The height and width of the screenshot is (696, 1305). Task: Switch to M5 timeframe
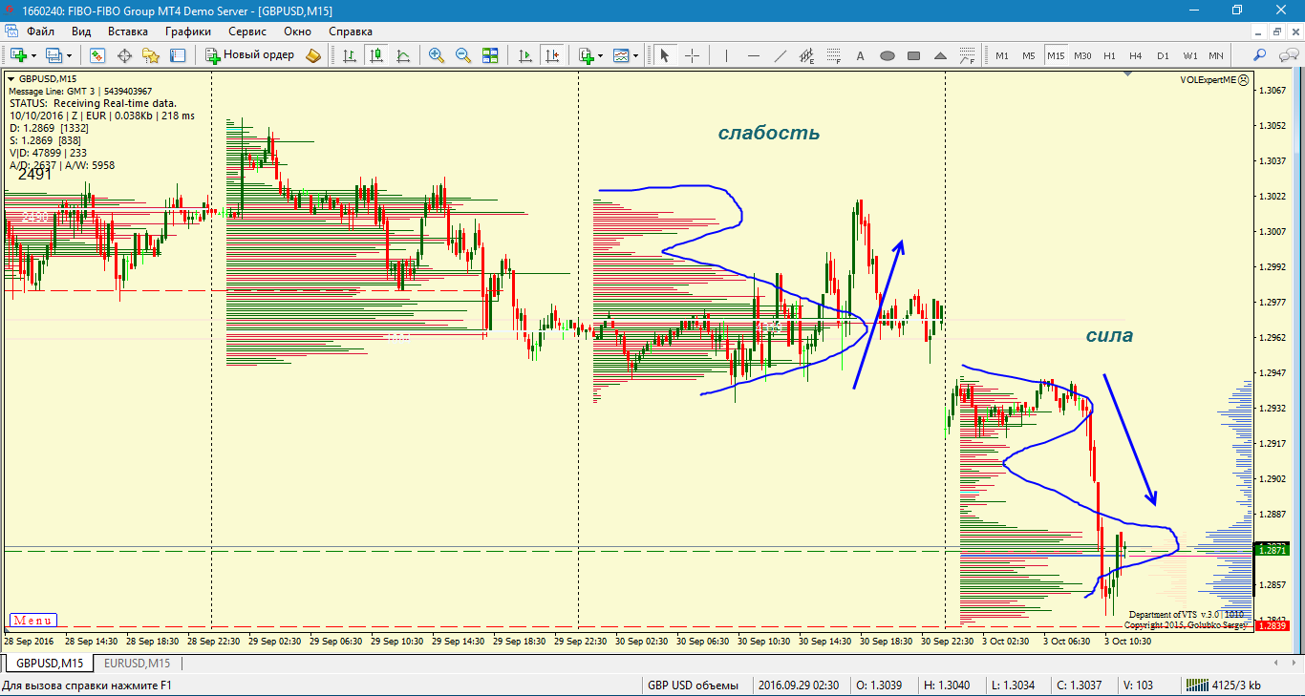point(1029,55)
